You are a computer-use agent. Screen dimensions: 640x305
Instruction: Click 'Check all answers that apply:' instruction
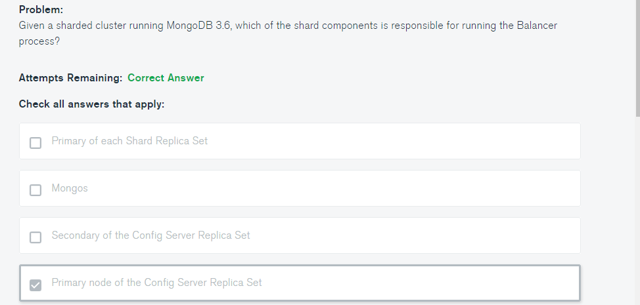click(x=91, y=104)
